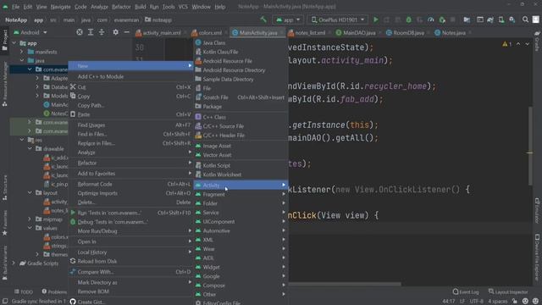Screen dimensions: 542x305
Task: Open the Layout Inspector in status bar
Action: pyautogui.click(x=508, y=291)
